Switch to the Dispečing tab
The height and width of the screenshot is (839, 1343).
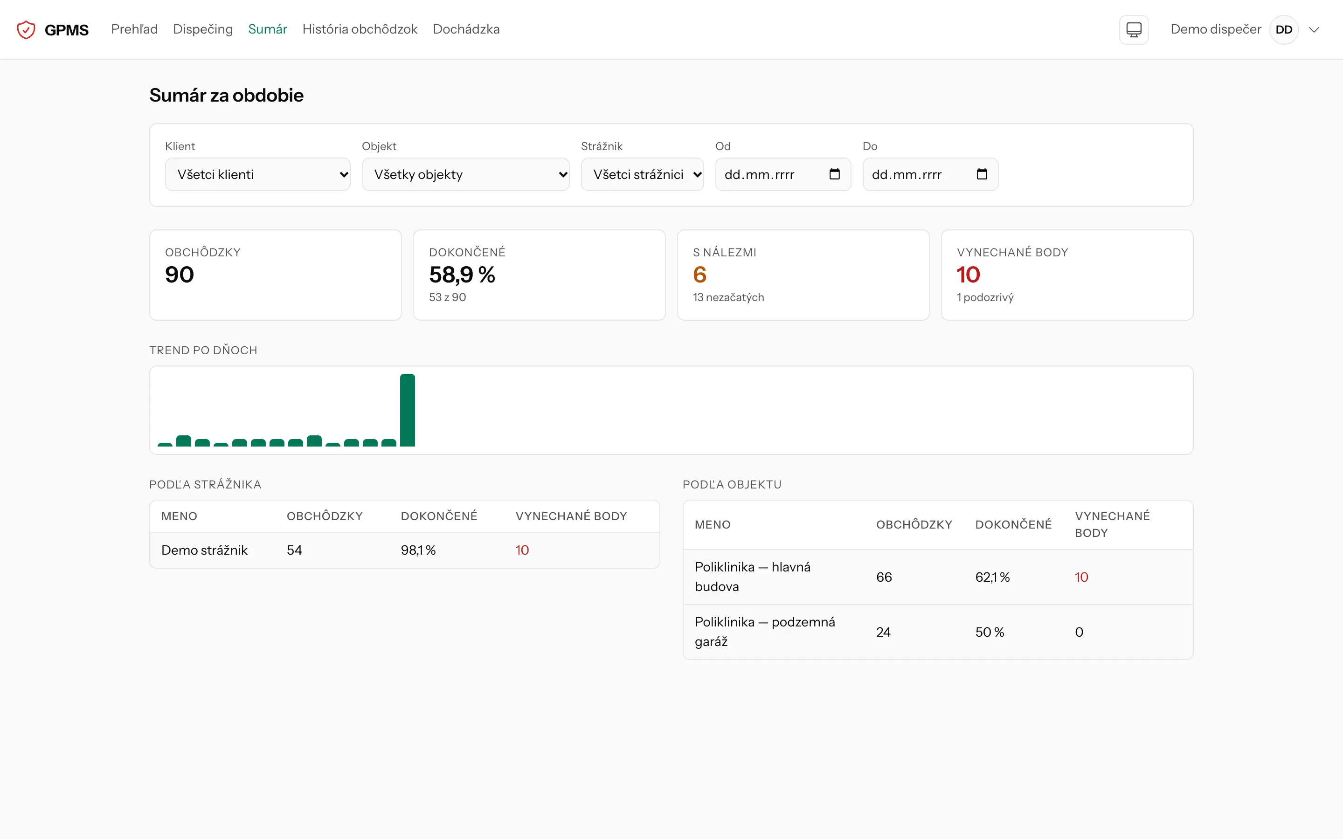[202, 29]
